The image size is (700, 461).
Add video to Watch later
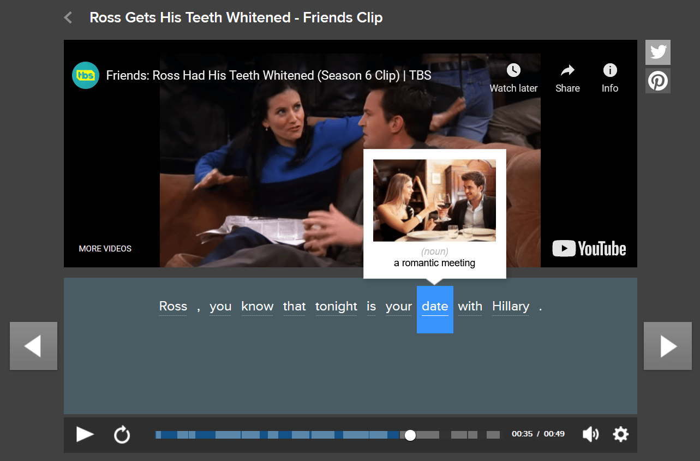click(x=513, y=78)
